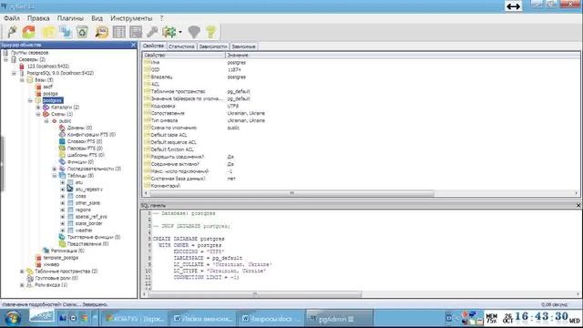The image size is (583, 328).
Task: Expand the regions table node
Action: coord(63,210)
